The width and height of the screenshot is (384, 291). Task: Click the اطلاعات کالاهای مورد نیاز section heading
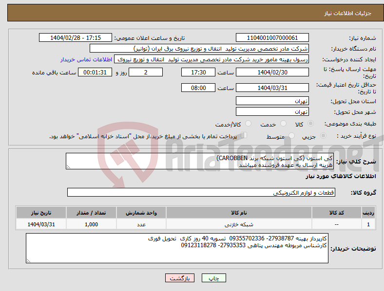(341, 176)
